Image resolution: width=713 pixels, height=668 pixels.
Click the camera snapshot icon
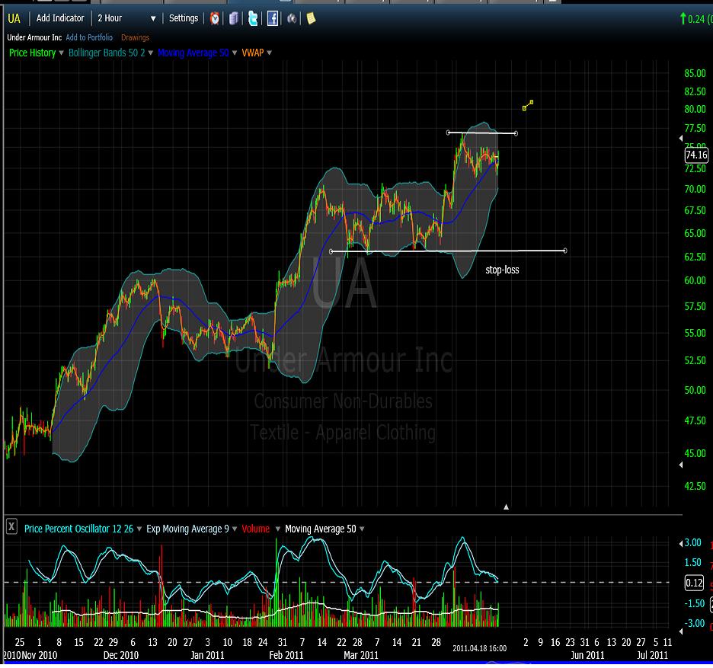point(292,18)
